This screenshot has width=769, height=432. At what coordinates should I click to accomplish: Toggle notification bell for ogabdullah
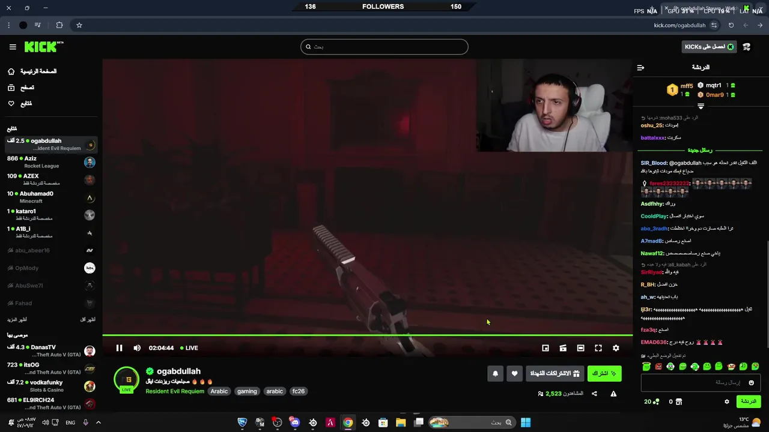click(x=495, y=373)
